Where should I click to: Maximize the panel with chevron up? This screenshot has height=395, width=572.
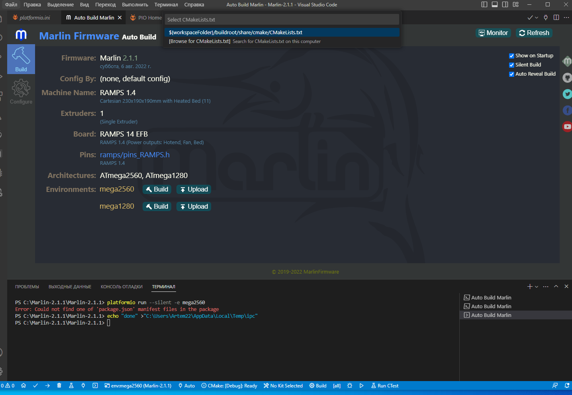coord(556,286)
